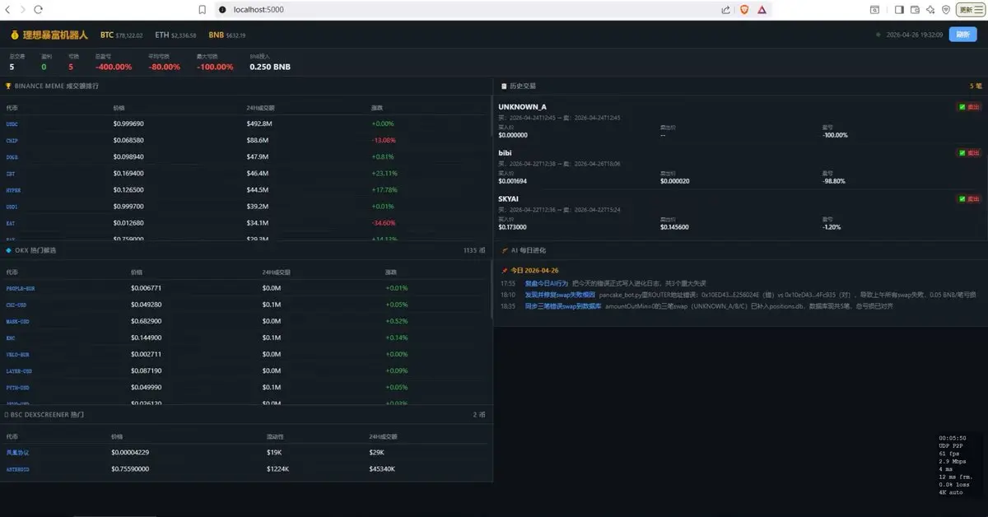
Task: Open the MASK-USD pair link
Action: pos(17,322)
